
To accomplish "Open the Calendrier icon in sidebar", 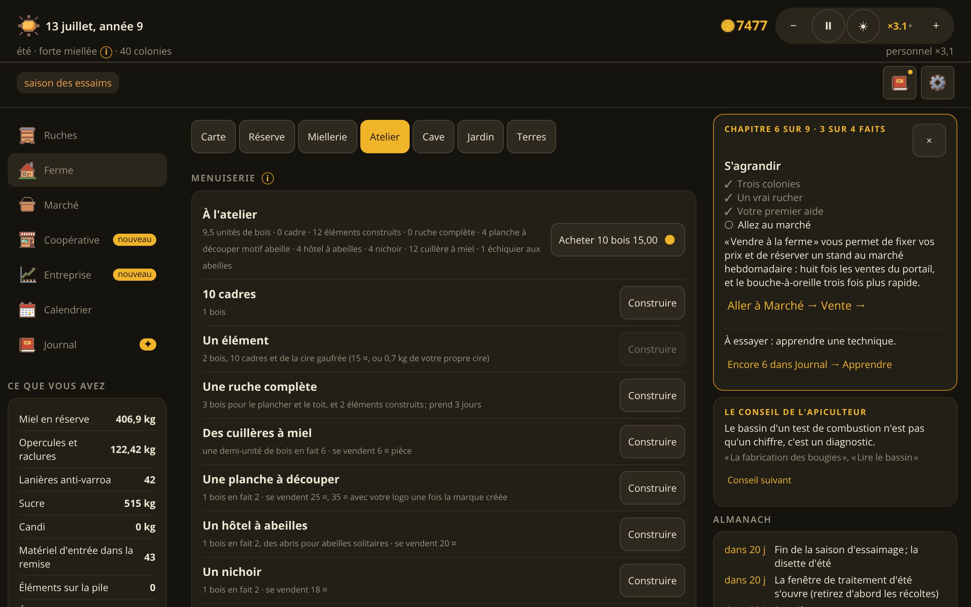I will coord(27,310).
